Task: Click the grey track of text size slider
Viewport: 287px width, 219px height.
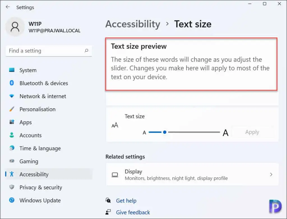Action: click(x=194, y=132)
